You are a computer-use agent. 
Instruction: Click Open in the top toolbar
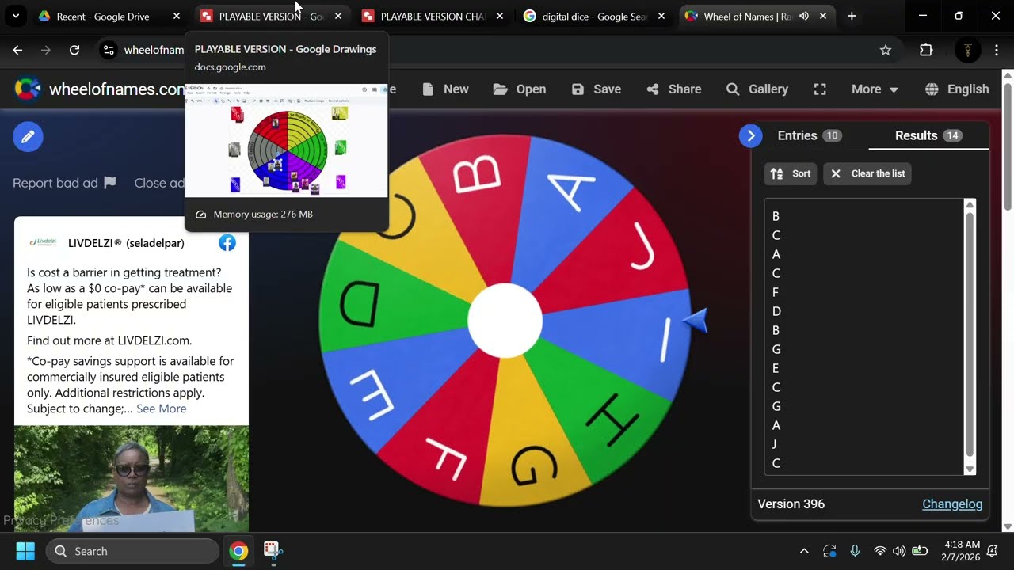coord(520,89)
